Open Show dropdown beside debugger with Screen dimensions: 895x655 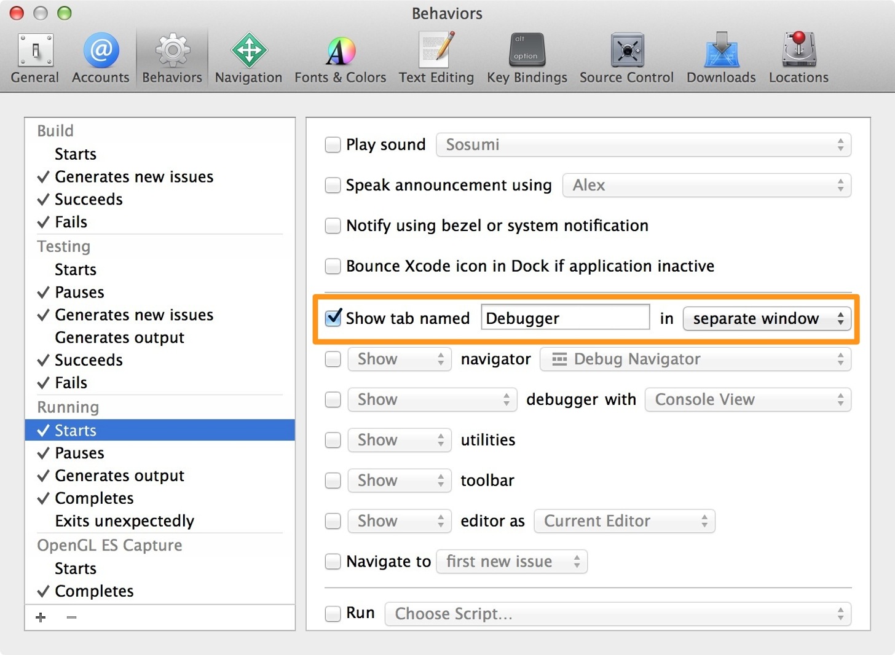point(432,400)
